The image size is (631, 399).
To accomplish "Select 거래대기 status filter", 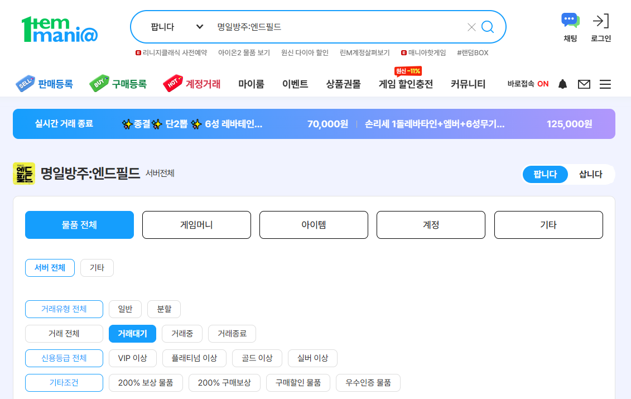I will tap(132, 333).
